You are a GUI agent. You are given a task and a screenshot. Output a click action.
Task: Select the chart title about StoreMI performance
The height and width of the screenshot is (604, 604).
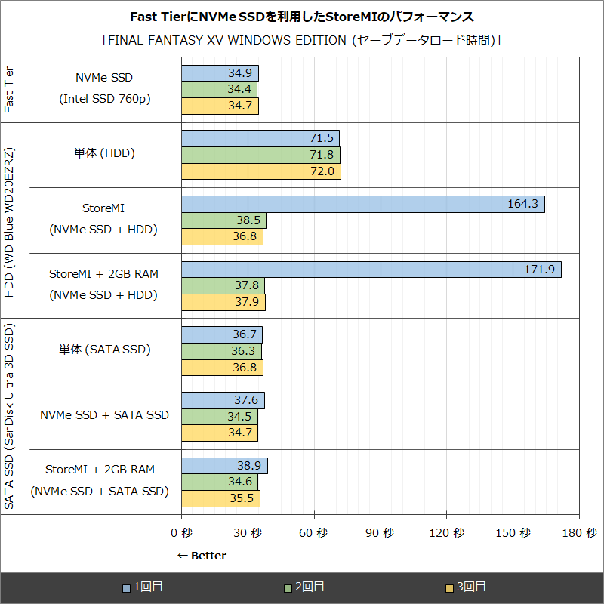click(x=302, y=16)
